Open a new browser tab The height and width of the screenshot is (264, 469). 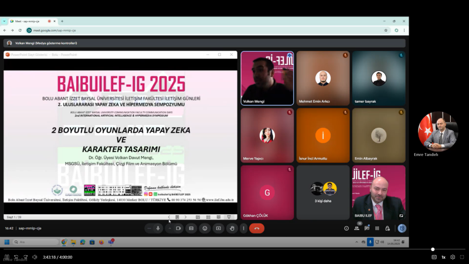62,21
